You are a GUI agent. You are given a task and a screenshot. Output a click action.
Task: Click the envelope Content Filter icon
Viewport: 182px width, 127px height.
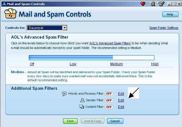81,107
